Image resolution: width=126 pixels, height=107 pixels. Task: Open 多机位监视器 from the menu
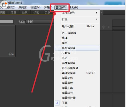click(x=77, y=68)
